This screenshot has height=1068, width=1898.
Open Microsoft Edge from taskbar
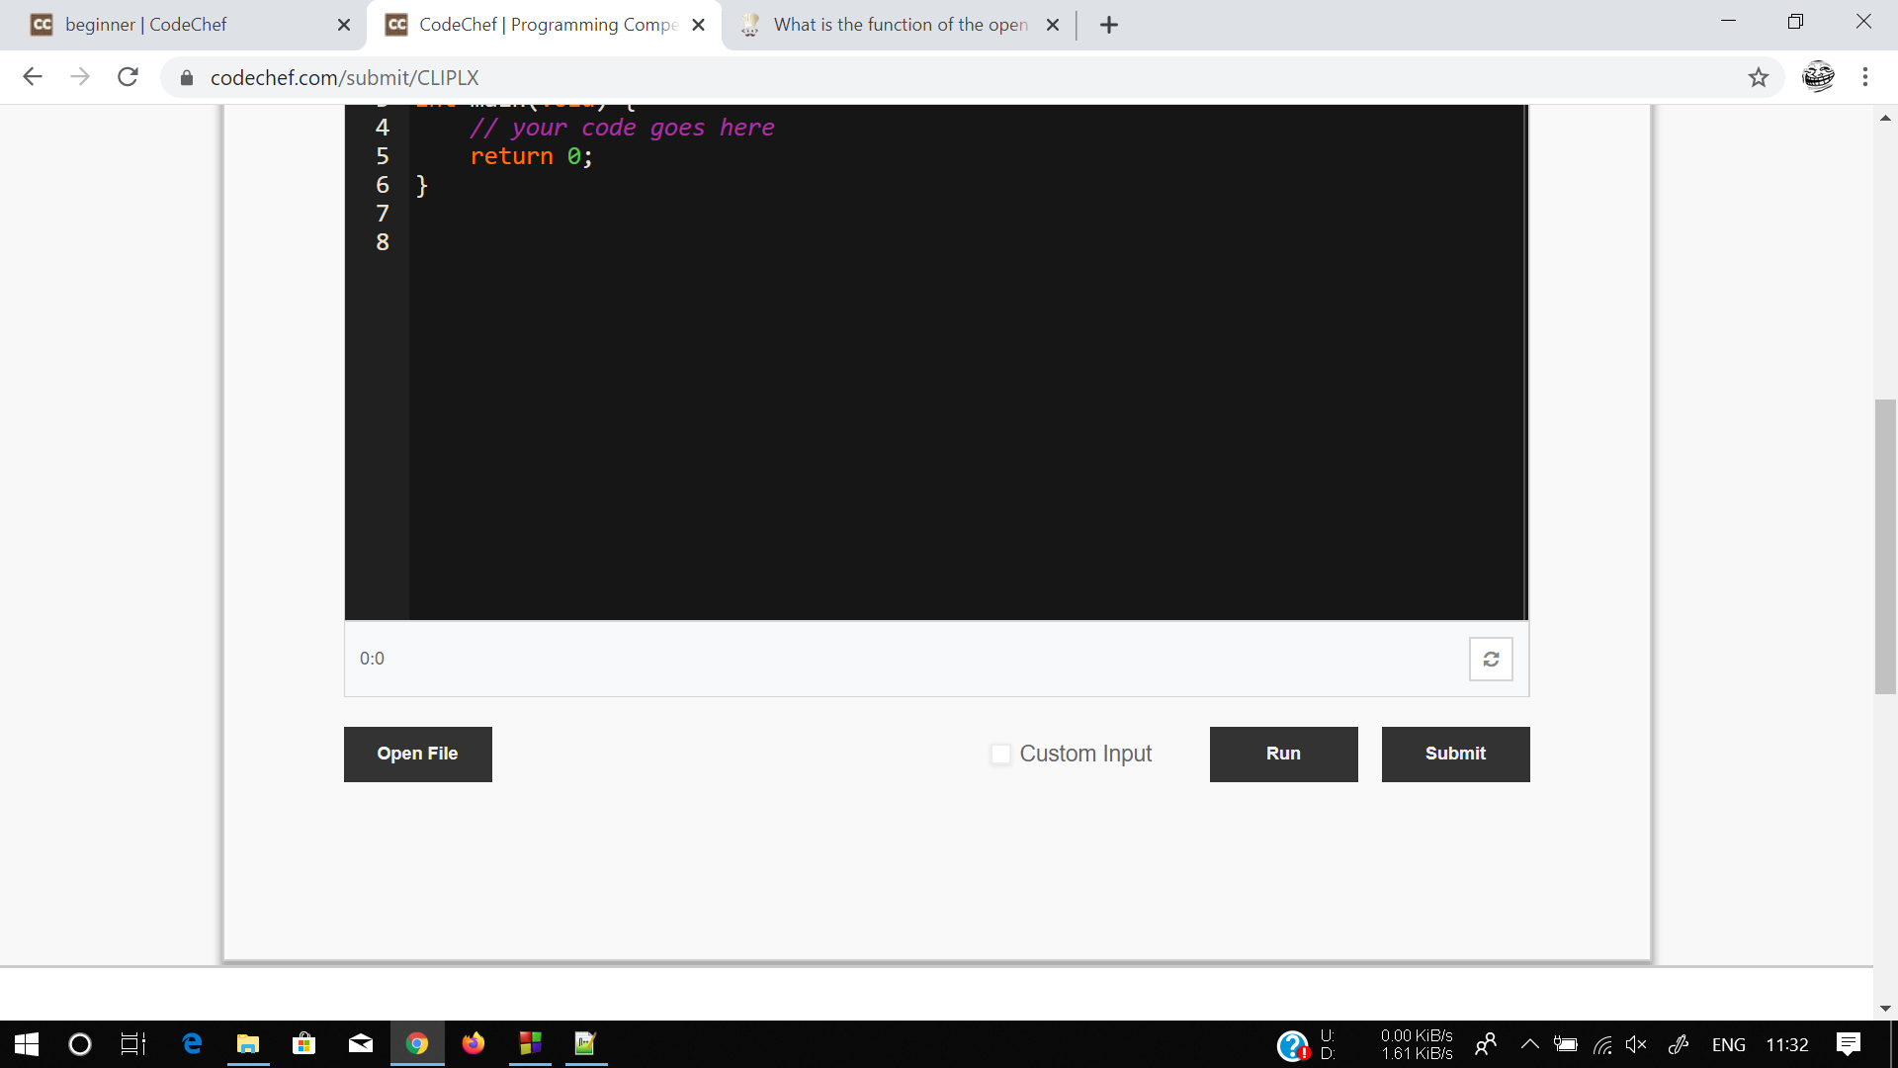(x=192, y=1044)
